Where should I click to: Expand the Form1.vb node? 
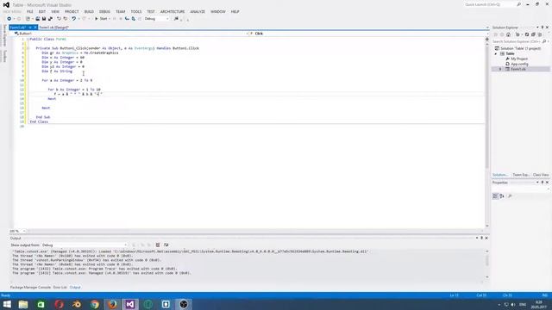pyautogui.click(x=500, y=69)
